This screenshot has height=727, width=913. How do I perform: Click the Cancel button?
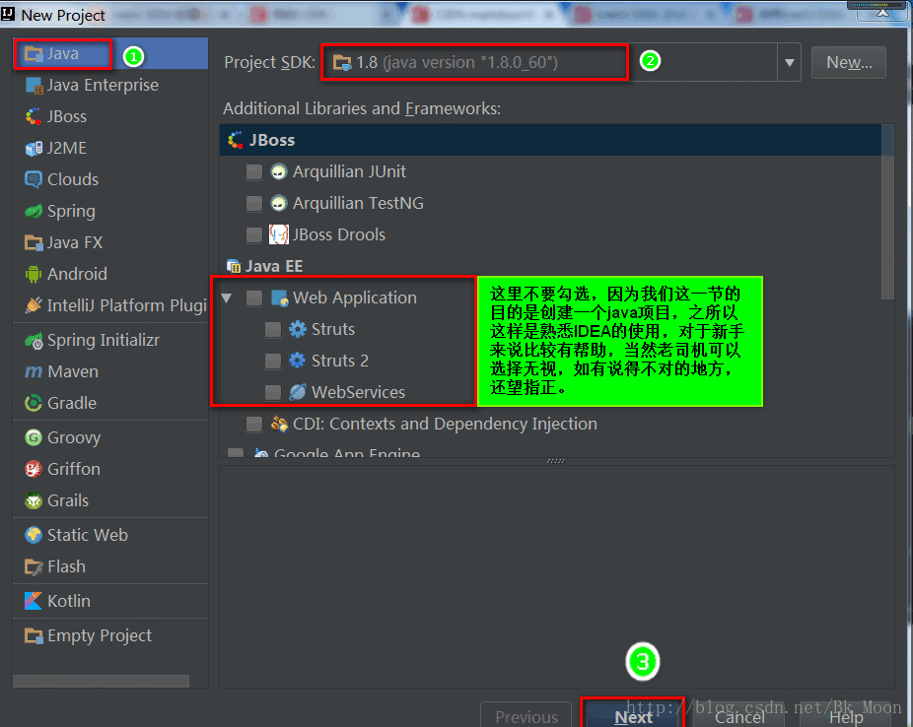click(x=739, y=716)
